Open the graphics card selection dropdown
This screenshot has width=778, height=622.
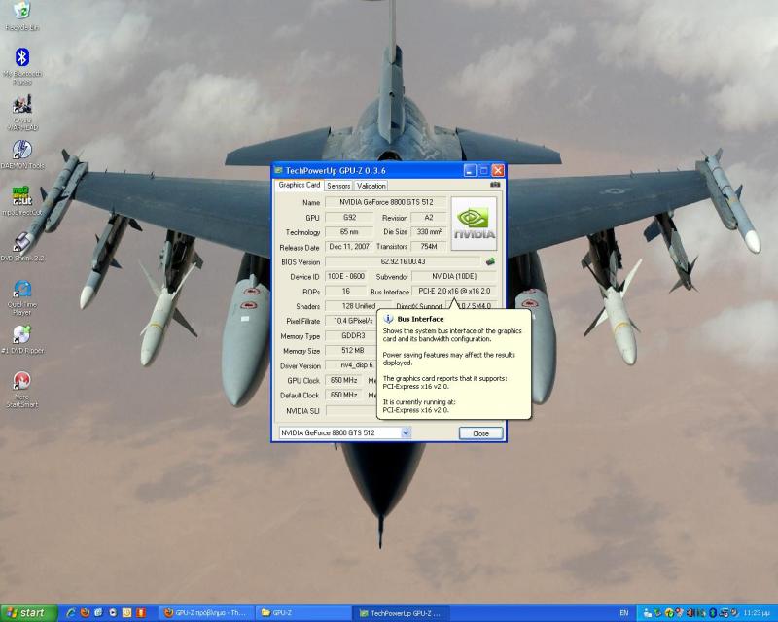coord(406,432)
